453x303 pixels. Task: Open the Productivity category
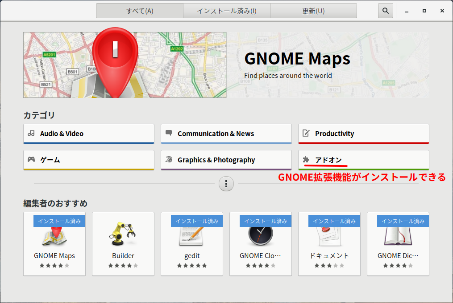364,134
